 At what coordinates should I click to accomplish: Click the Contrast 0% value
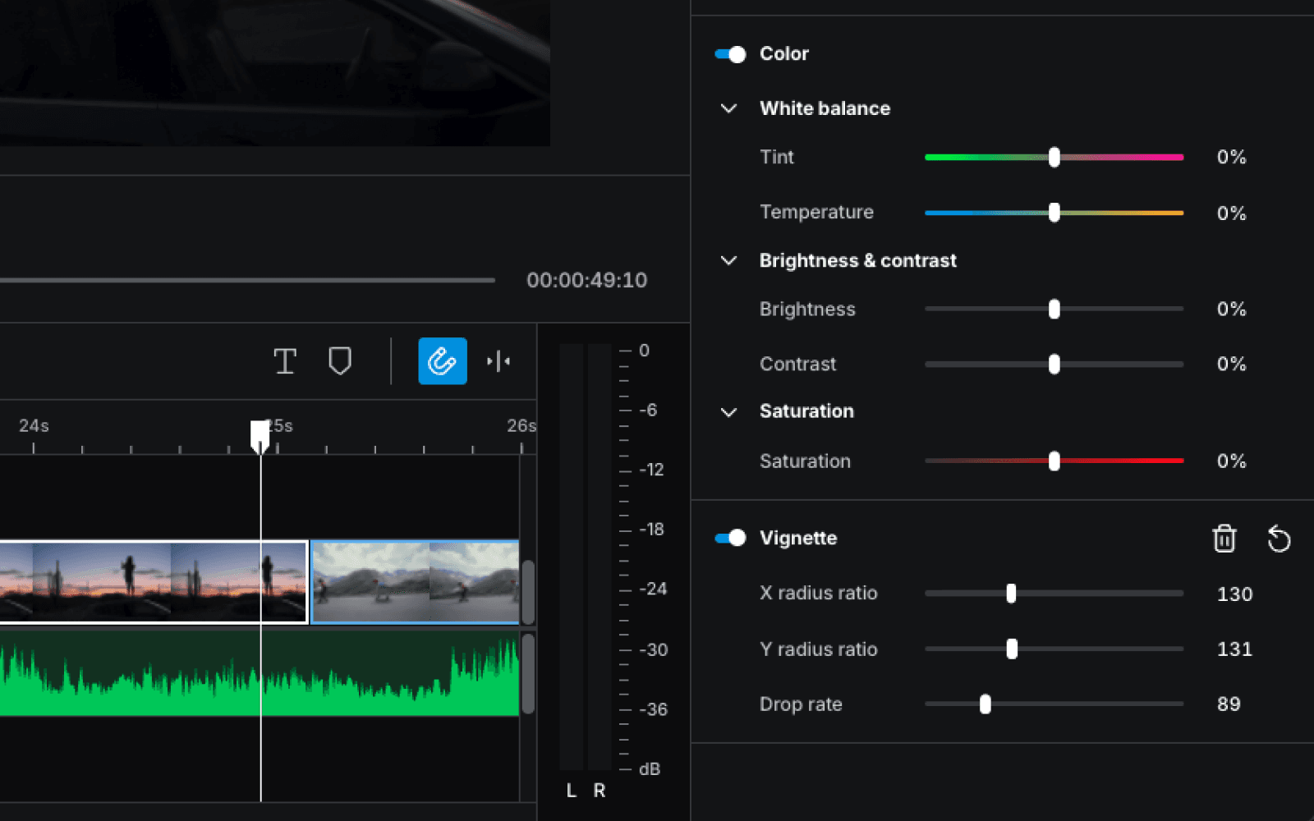1231,364
